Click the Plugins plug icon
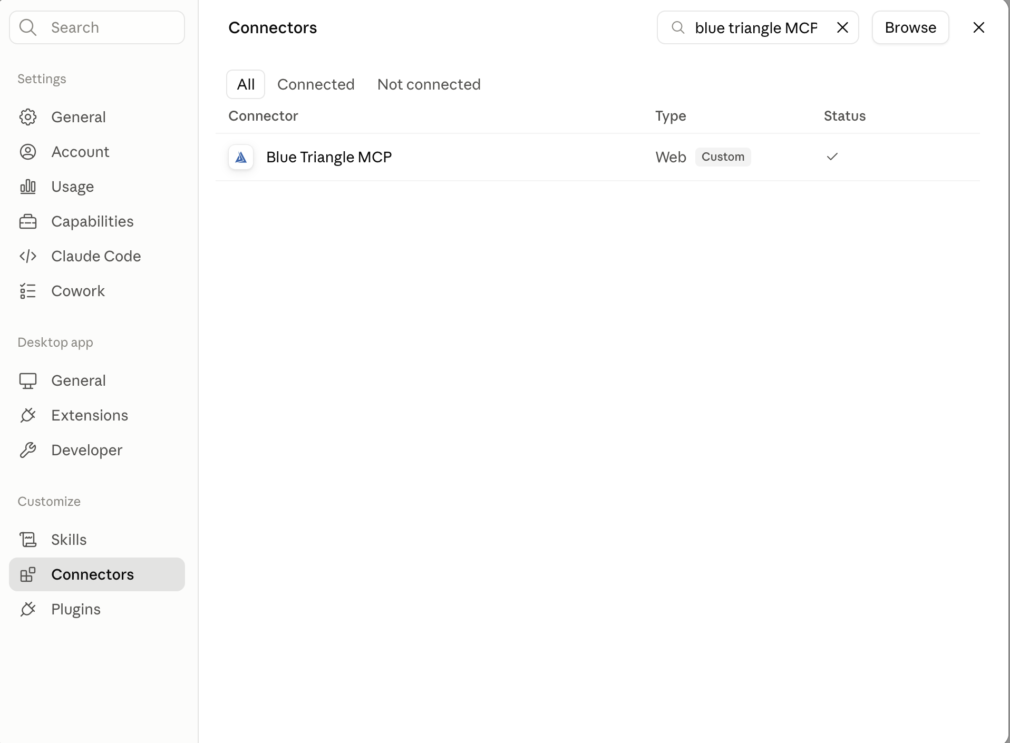Image resolution: width=1010 pixels, height=743 pixels. coord(28,609)
